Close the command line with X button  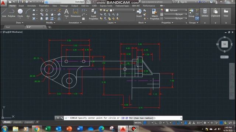tap(58, 118)
